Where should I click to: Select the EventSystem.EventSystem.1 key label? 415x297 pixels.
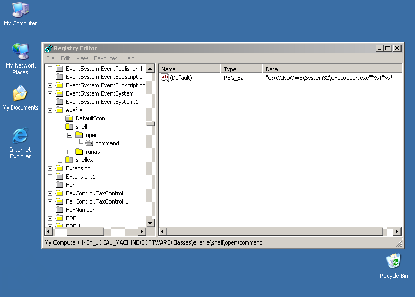click(102, 102)
